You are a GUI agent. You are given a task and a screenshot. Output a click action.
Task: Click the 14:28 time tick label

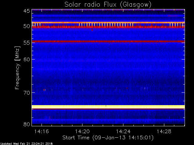point(164,131)
